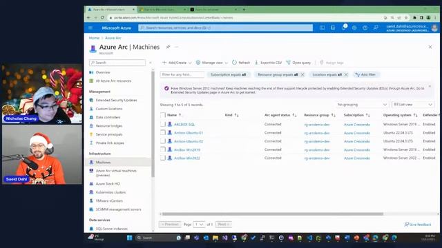Open the Windows Start button
The height and width of the screenshot is (248, 442).
pyautogui.click(x=129, y=238)
